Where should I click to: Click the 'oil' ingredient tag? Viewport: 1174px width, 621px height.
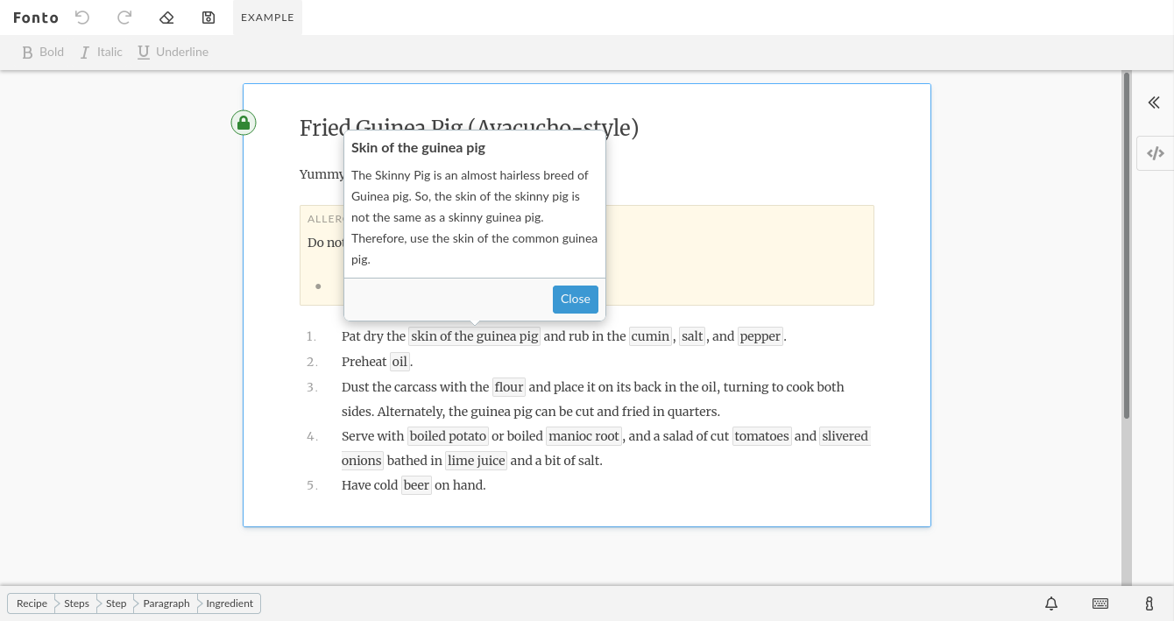tap(400, 362)
